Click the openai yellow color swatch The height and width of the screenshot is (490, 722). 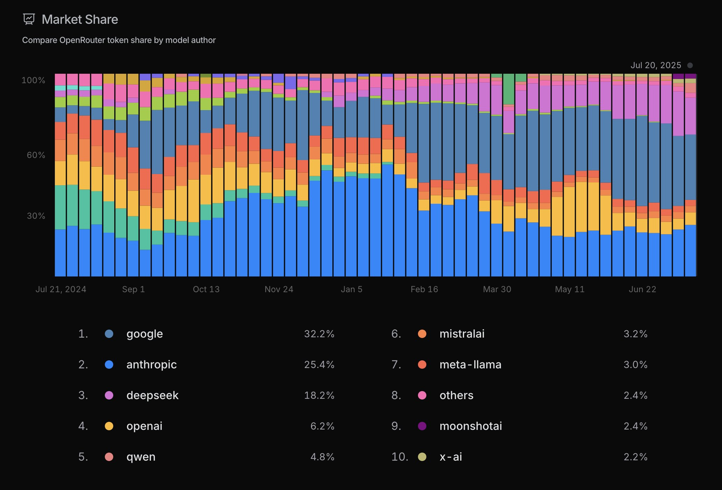pos(109,426)
